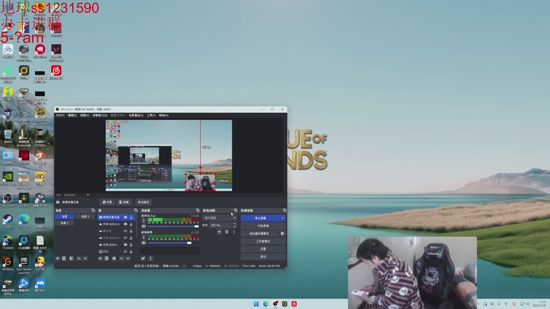Viewport: 550px width, 309px height.
Task: Click Windows Start button on taskbar
Action: click(256, 304)
